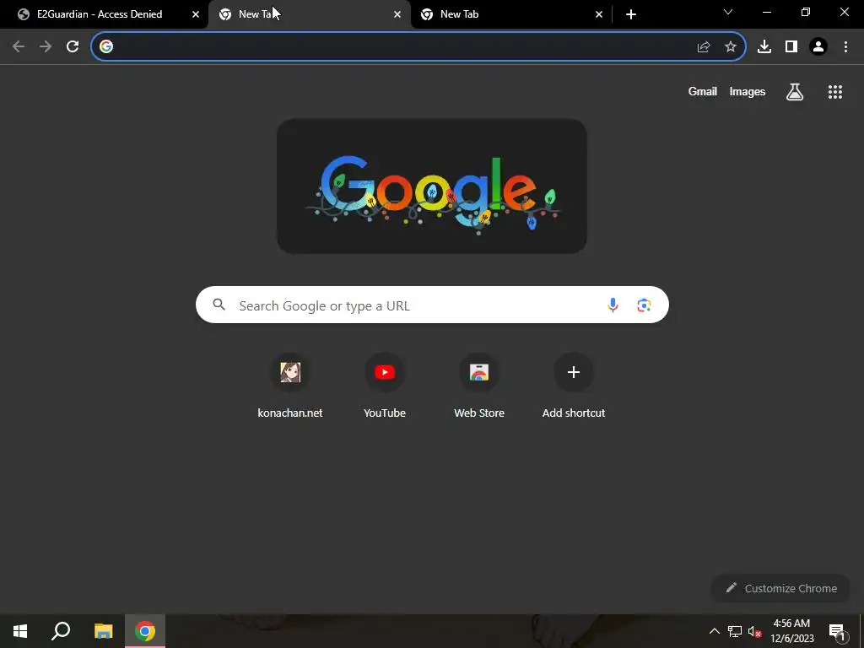Open the Google apps grid

tap(835, 92)
